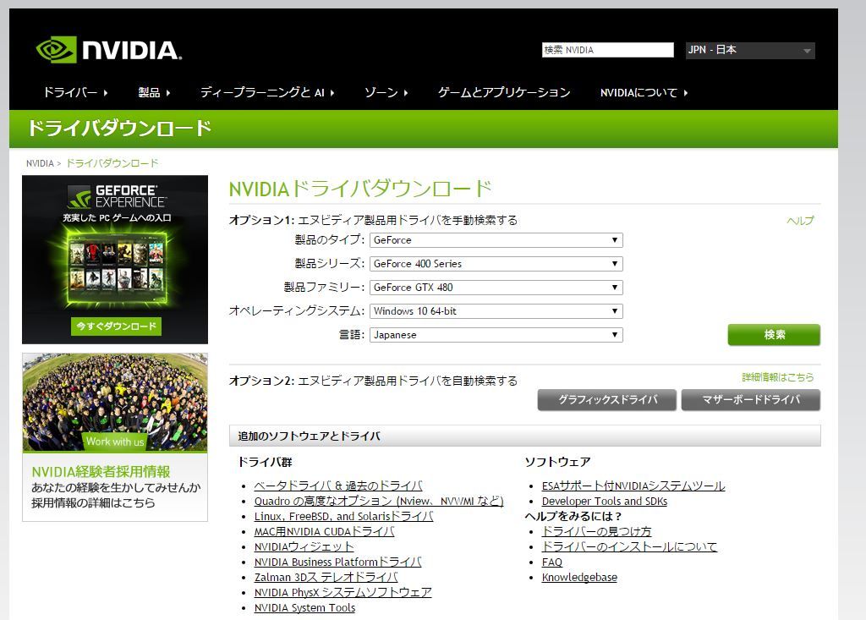Click the グラフィックスドライバ button

[607, 399]
